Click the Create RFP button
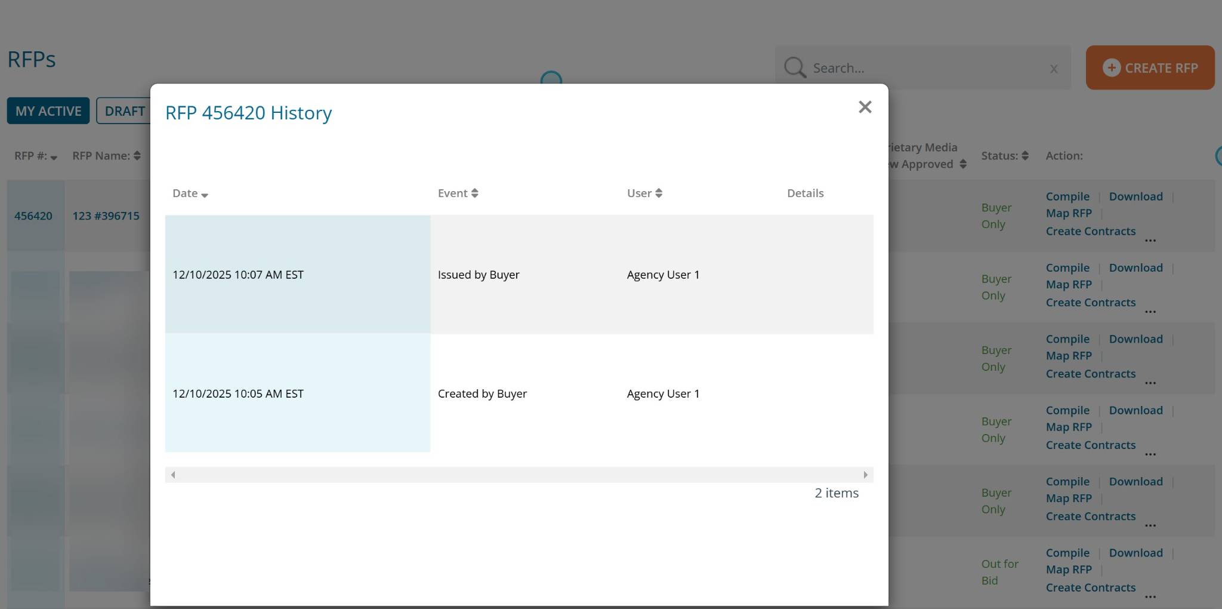Image resolution: width=1222 pixels, height=609 pixels. [x=1149, y=68]
